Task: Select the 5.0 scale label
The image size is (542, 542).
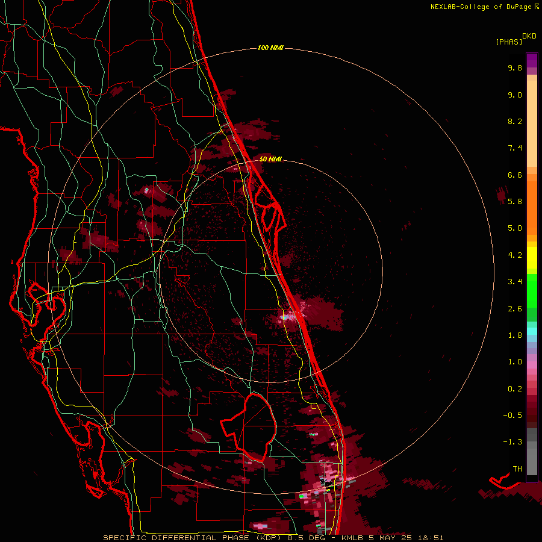Action: pyautogui.click(x=515, y=228)
